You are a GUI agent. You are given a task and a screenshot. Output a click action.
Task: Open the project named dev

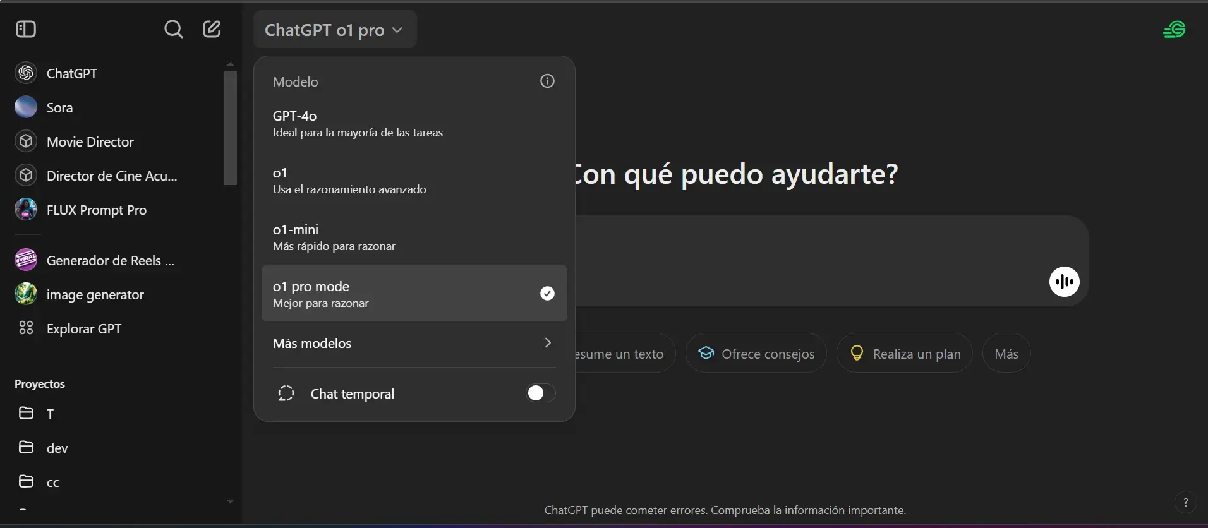point(57,448)
